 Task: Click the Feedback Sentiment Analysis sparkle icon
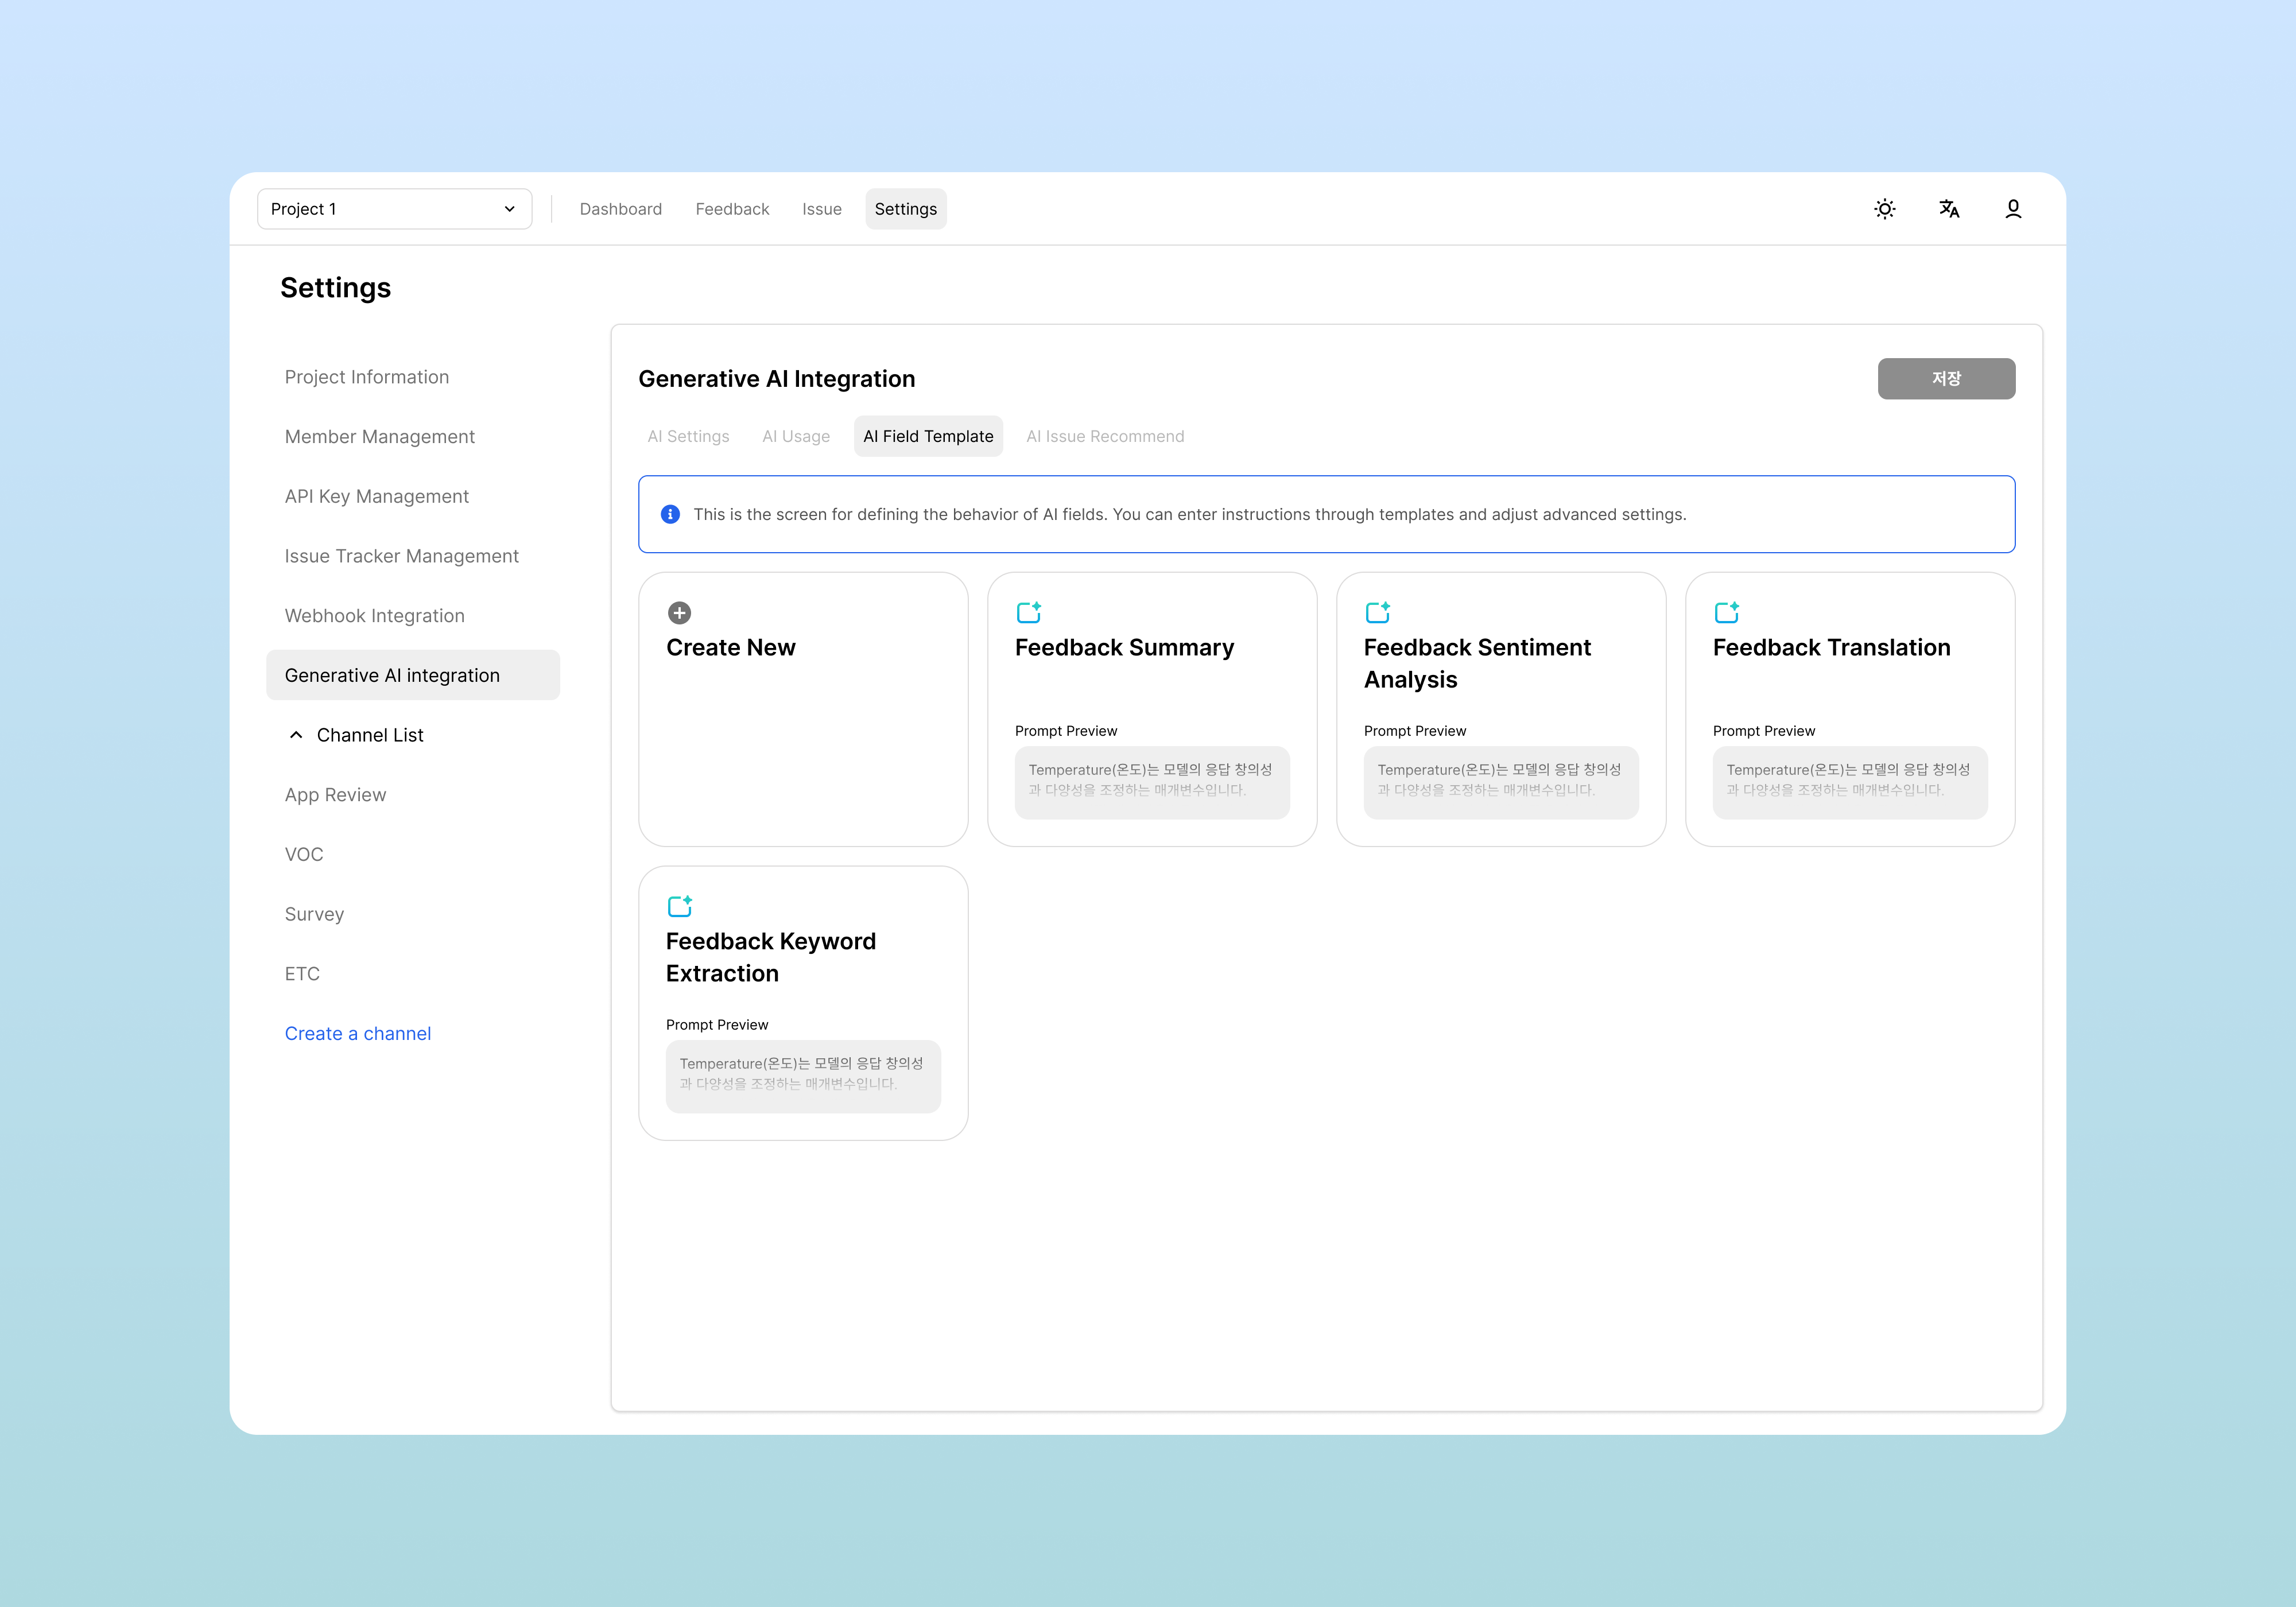coord(1377,612)
